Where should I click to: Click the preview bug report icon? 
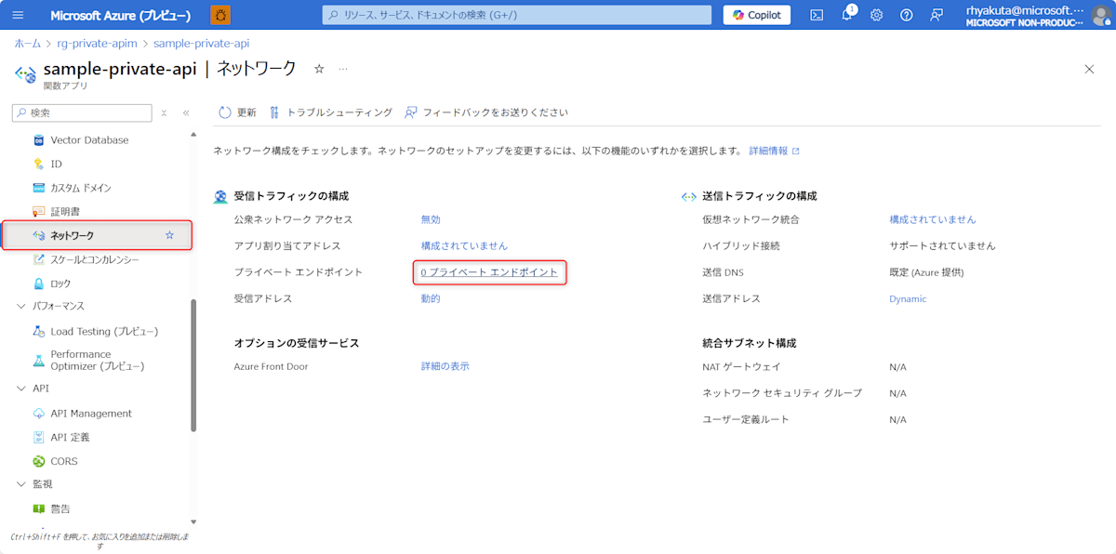(x=221, y=15)
